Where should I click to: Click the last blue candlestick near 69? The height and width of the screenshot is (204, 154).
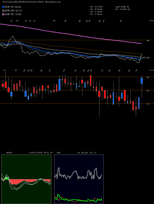[x=142, y=81]
